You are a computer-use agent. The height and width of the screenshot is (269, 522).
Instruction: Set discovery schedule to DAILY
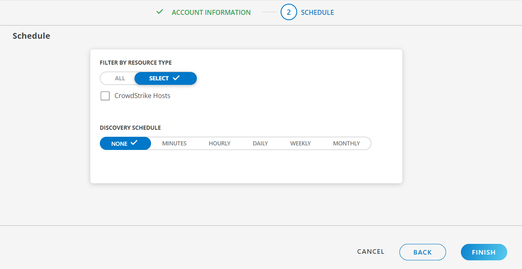tap(260, 143)
